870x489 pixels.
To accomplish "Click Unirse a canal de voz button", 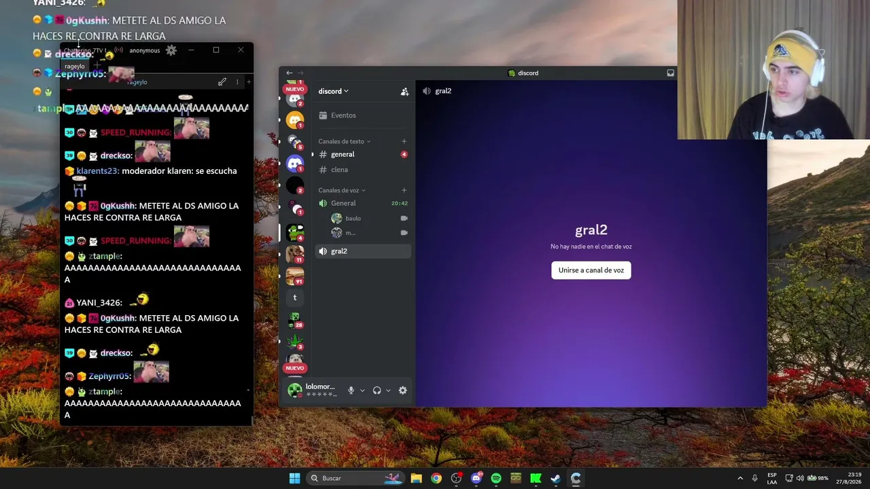I will click(x=591, y=270).
